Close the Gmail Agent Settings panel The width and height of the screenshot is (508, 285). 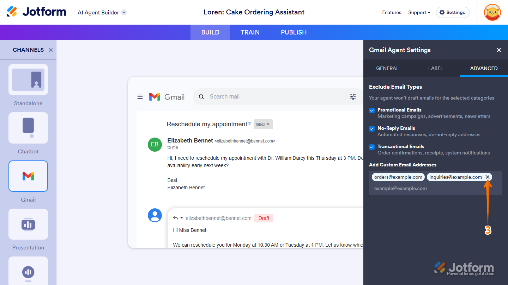tap(499, 50)
